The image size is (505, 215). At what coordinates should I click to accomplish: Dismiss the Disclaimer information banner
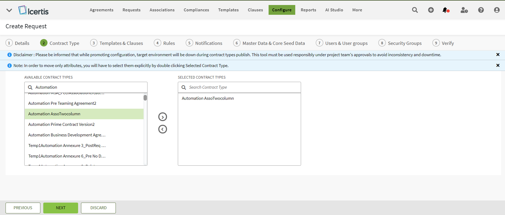[498, 55]
